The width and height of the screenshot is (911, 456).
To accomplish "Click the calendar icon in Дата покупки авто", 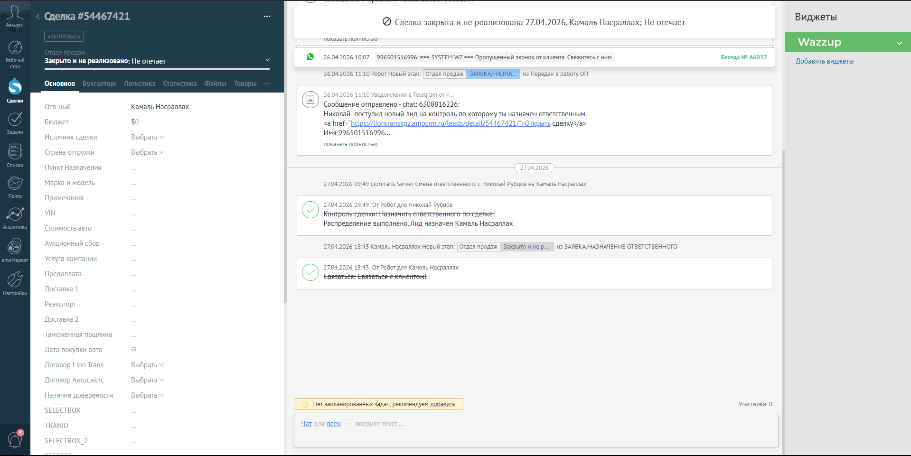I will 133,349.
